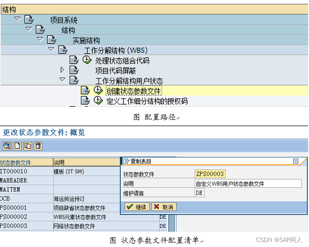This screenshot has width=309, height=247.
Task: Click the copy entry toolbar icon
Action: (28, 146)
